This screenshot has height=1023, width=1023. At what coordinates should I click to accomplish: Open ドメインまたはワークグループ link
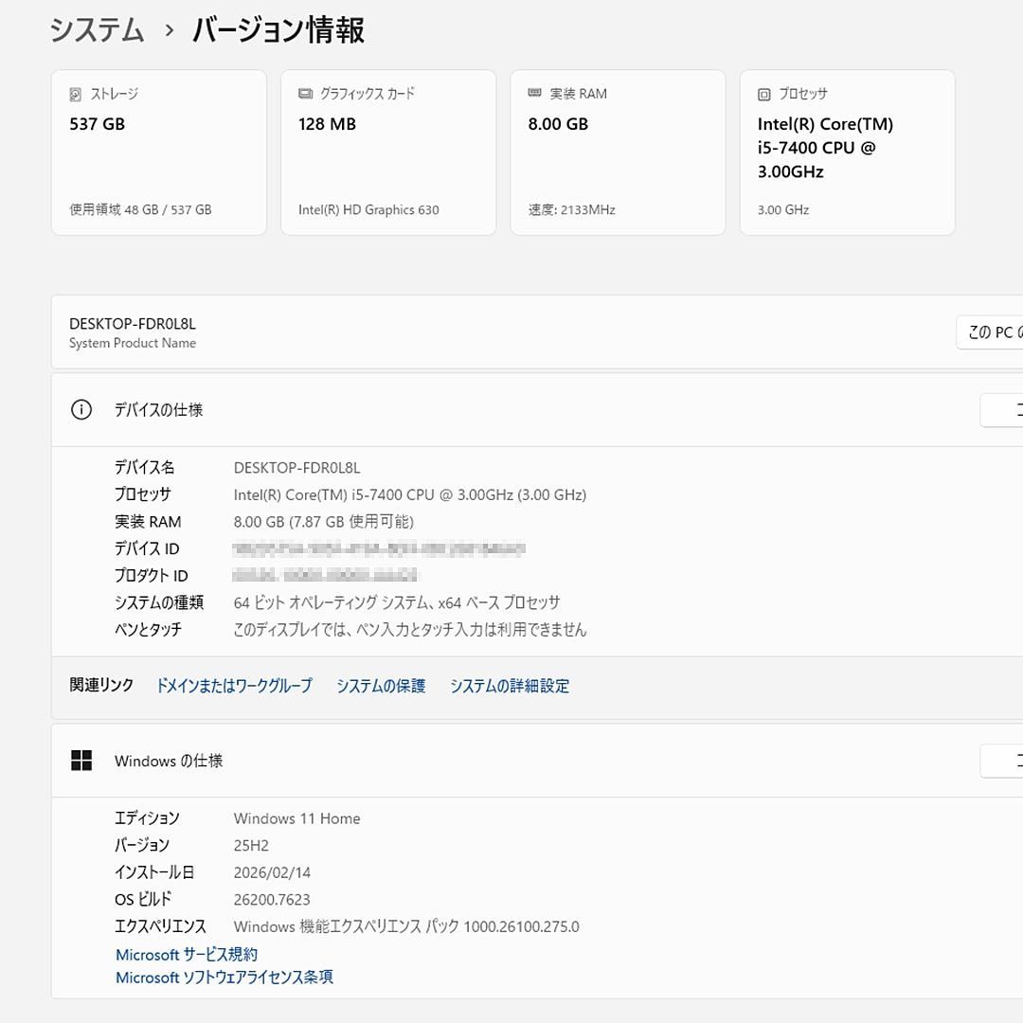click(x=234, y=686)
